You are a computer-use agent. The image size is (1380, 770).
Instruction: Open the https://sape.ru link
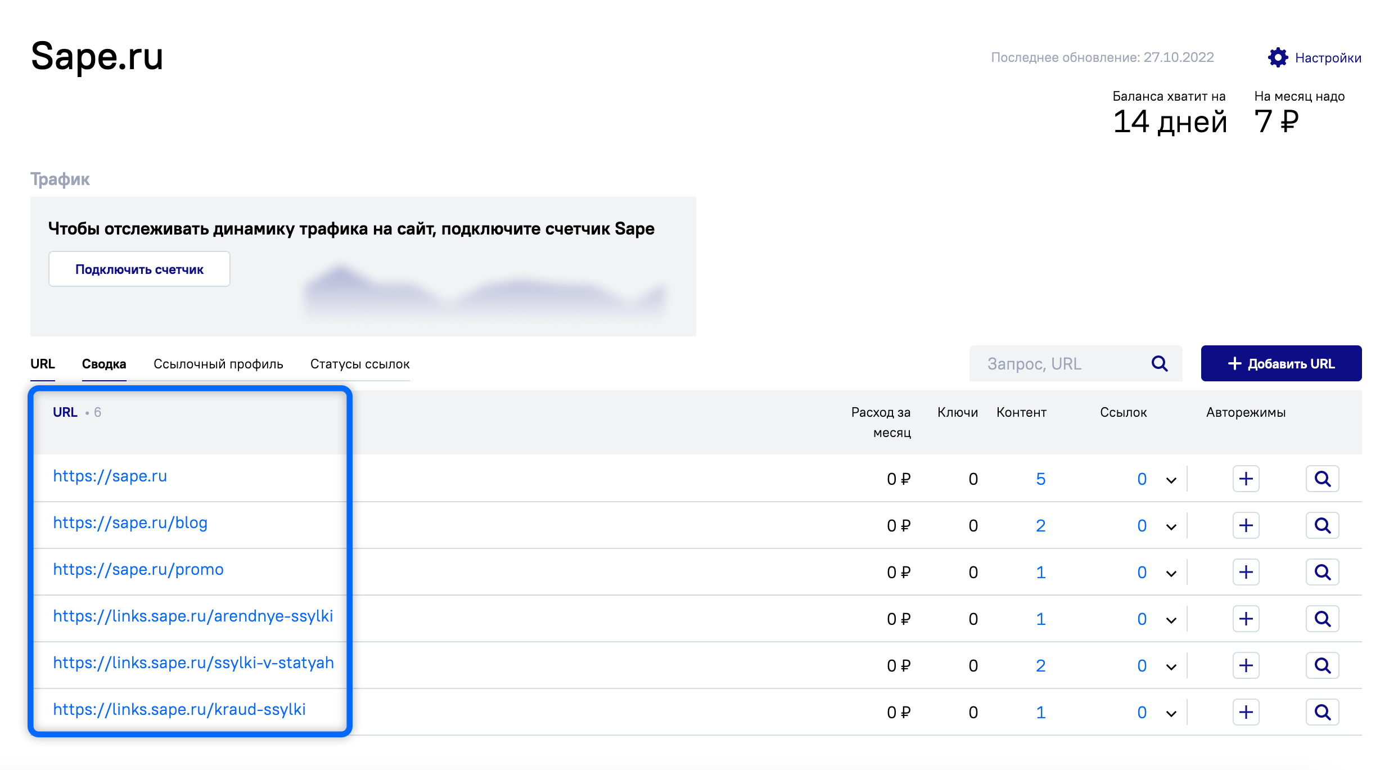(x=110, y=476)
